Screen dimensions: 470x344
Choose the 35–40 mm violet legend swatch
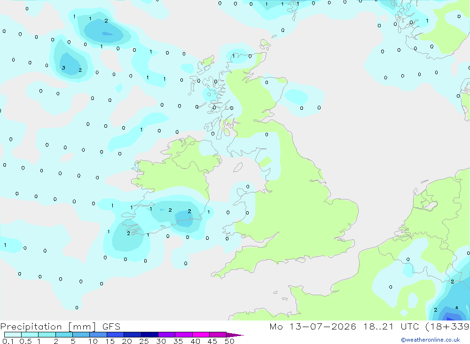pyautogui.click(x=184, y=335)
